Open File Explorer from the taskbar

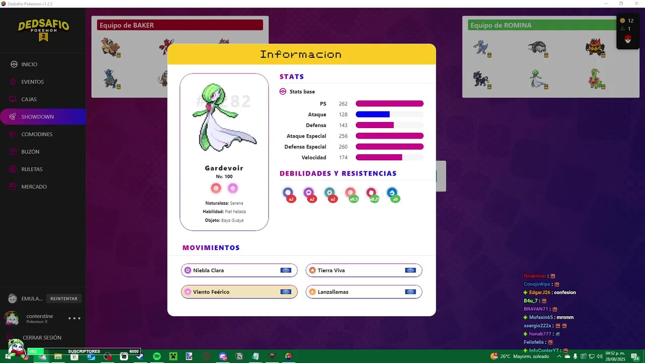click(x=58, y=356)
